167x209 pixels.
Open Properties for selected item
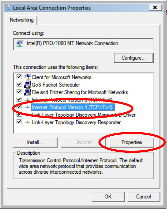[132, 142]
